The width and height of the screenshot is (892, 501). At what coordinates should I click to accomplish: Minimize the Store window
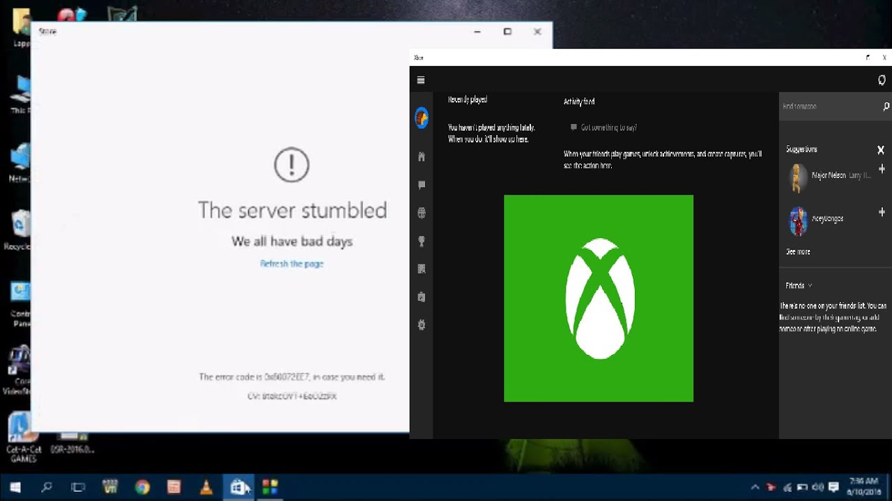click(x=477, y=31)
